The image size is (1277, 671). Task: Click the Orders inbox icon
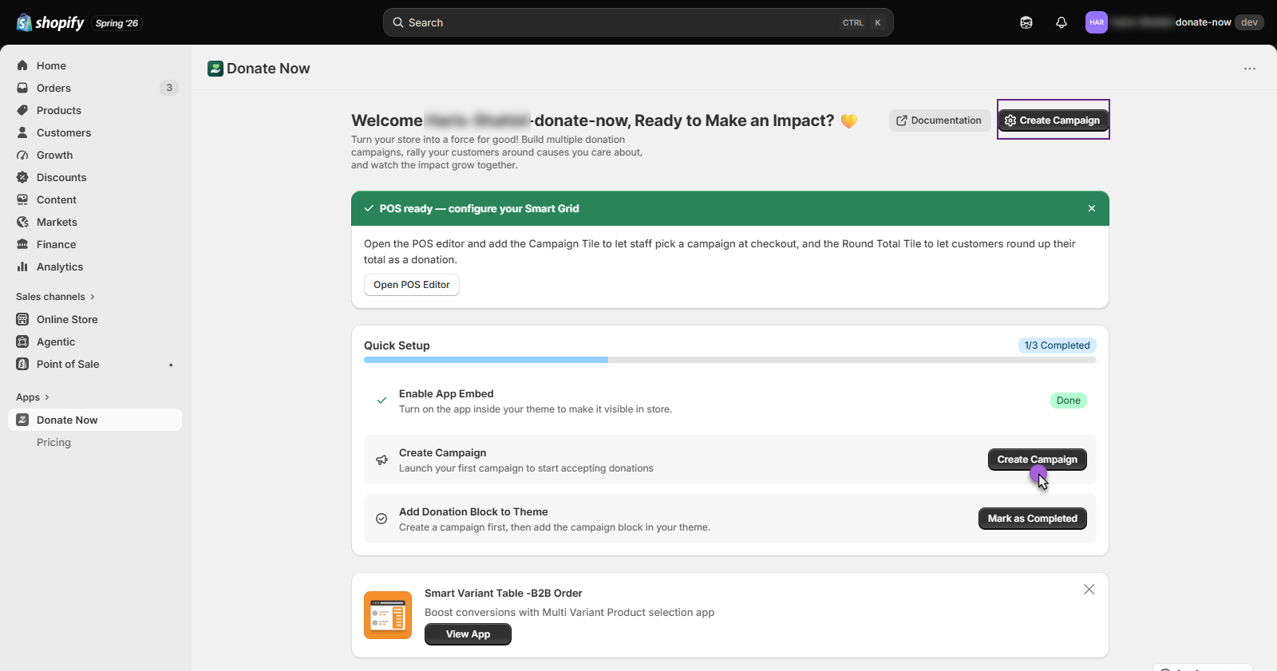[22, 88]
